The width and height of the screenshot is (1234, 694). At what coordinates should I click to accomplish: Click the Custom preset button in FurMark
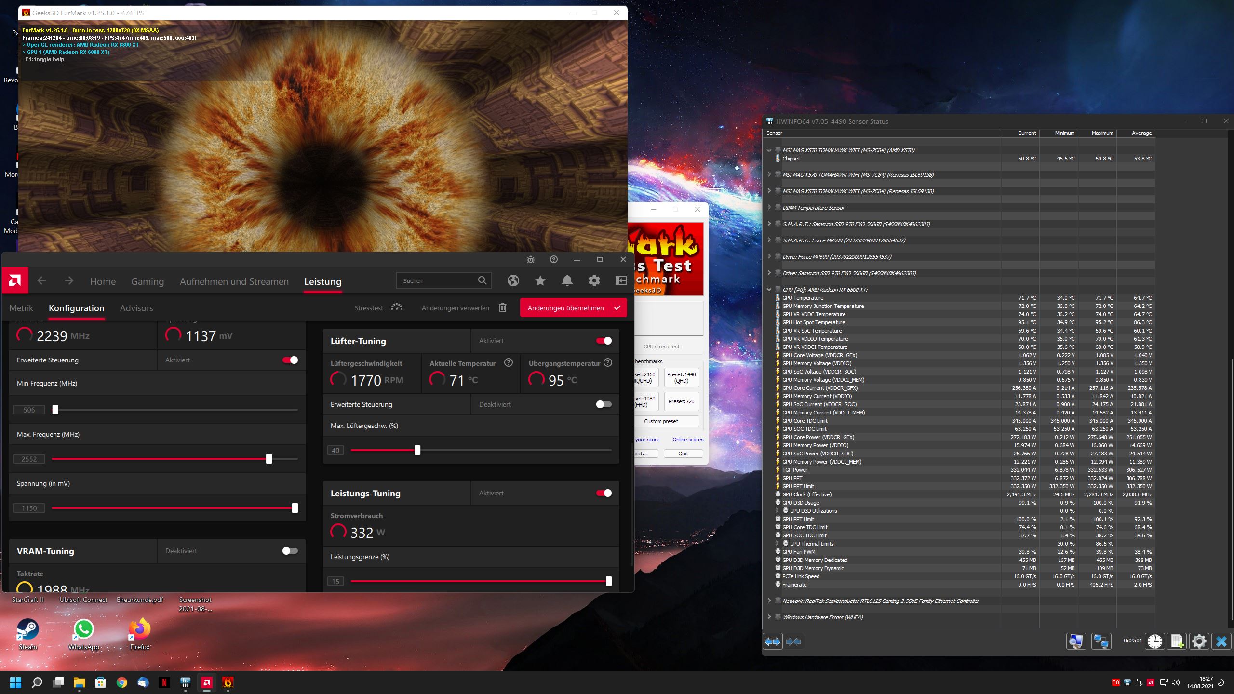click(x=661, y=421)
